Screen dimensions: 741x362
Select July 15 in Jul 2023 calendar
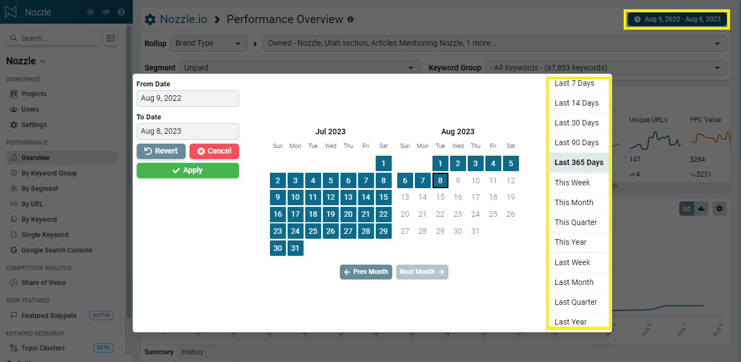[383, 198]
